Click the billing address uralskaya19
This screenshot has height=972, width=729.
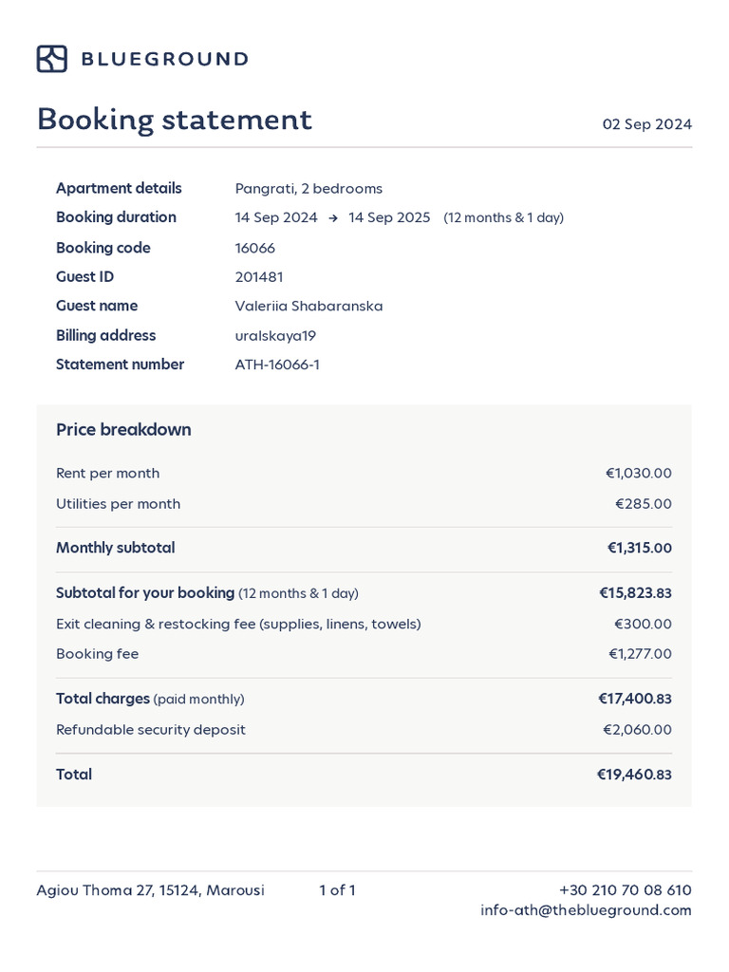tap(275, 336)
